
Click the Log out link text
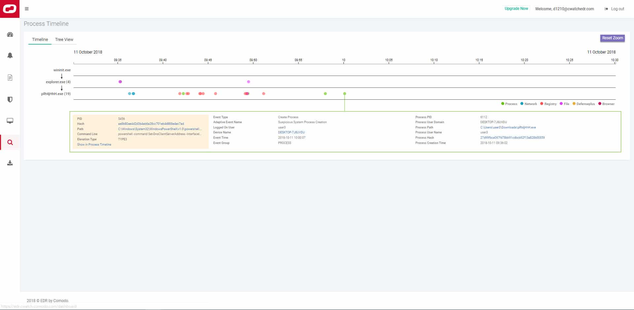pos(617,9)
